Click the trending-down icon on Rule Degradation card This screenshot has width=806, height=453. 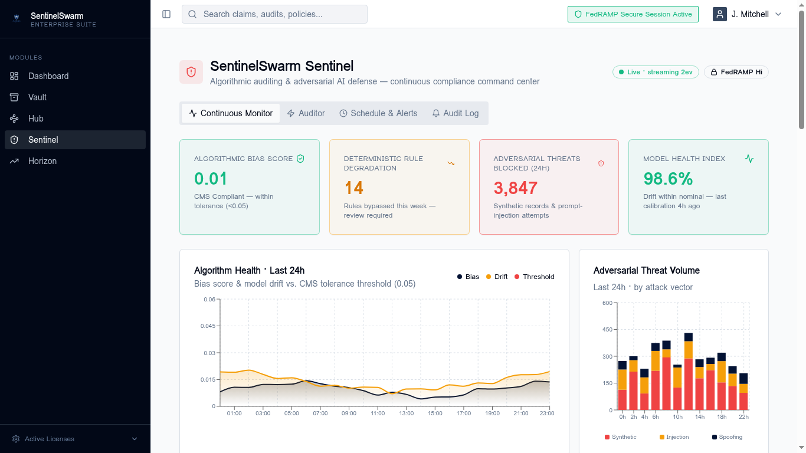click(x=451, y=163)
